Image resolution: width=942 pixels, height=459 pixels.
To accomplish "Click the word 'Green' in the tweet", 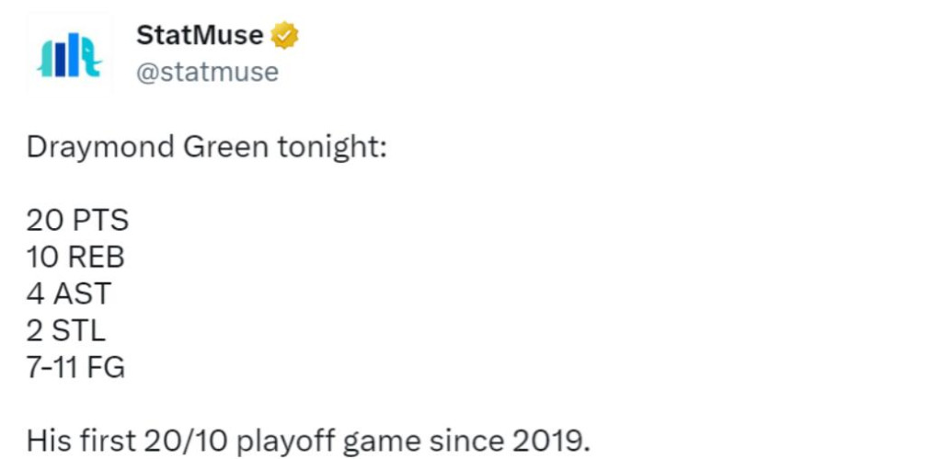I will (x=226, y=147).
